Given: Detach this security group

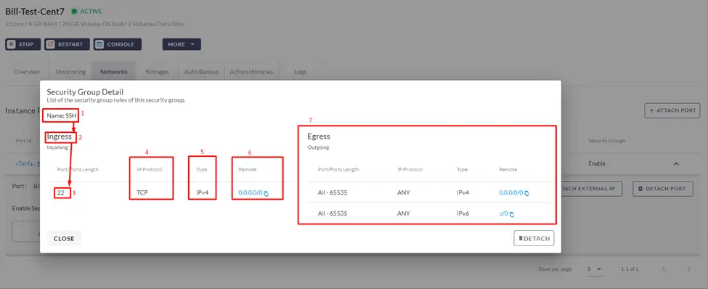Looking at the screenshot, I should (534, 238).
